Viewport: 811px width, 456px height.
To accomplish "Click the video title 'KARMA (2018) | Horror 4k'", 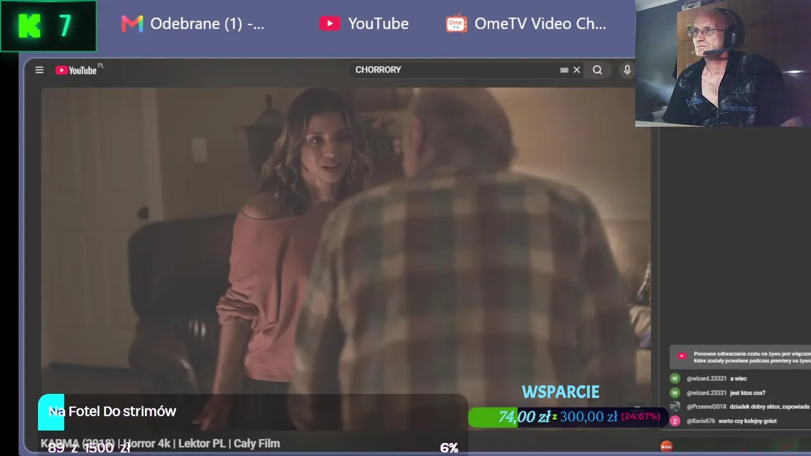I will click(x=160, y=443).
